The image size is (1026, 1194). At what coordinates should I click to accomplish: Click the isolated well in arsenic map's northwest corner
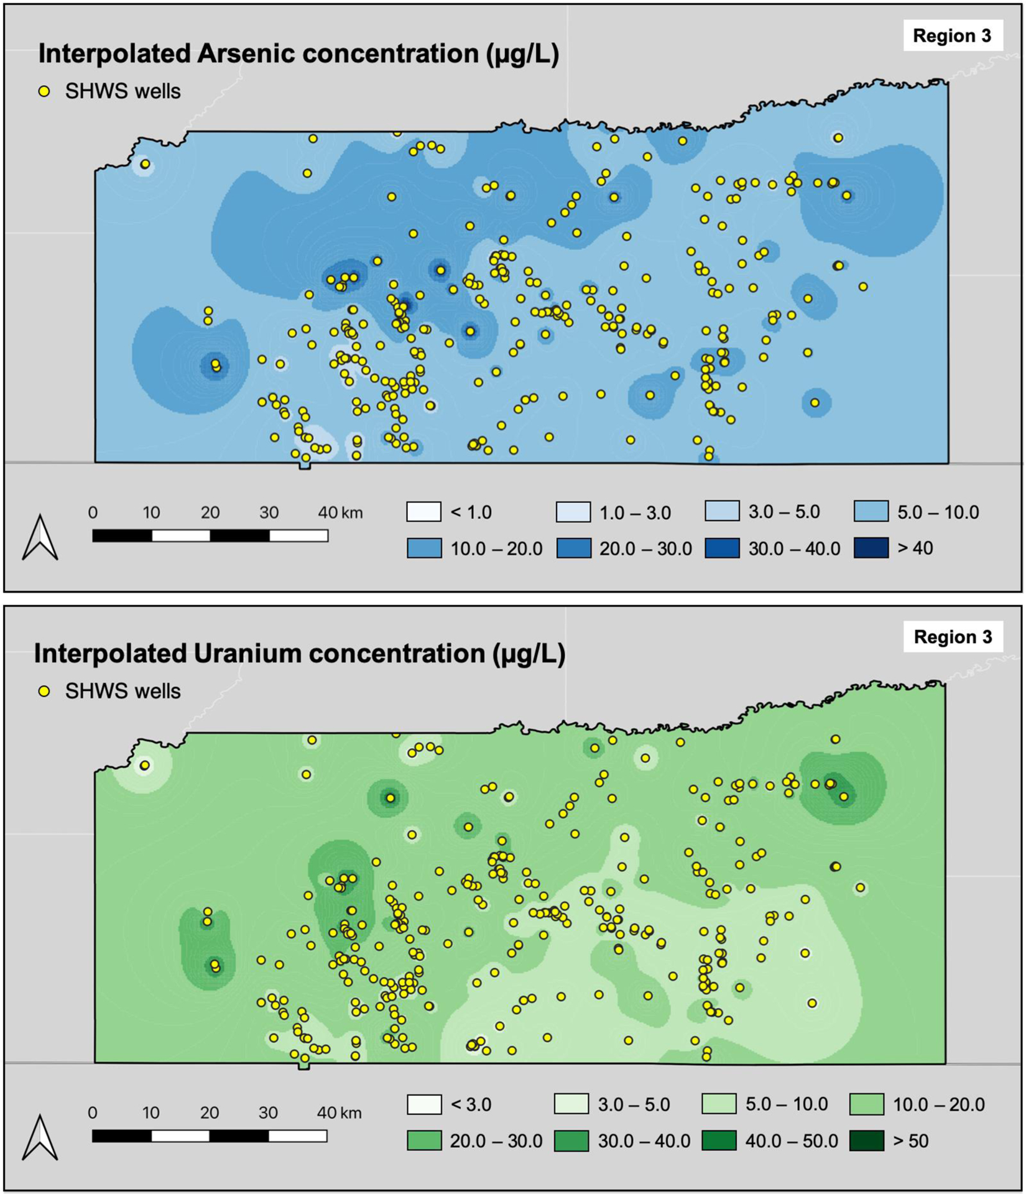tap(145, 164)
